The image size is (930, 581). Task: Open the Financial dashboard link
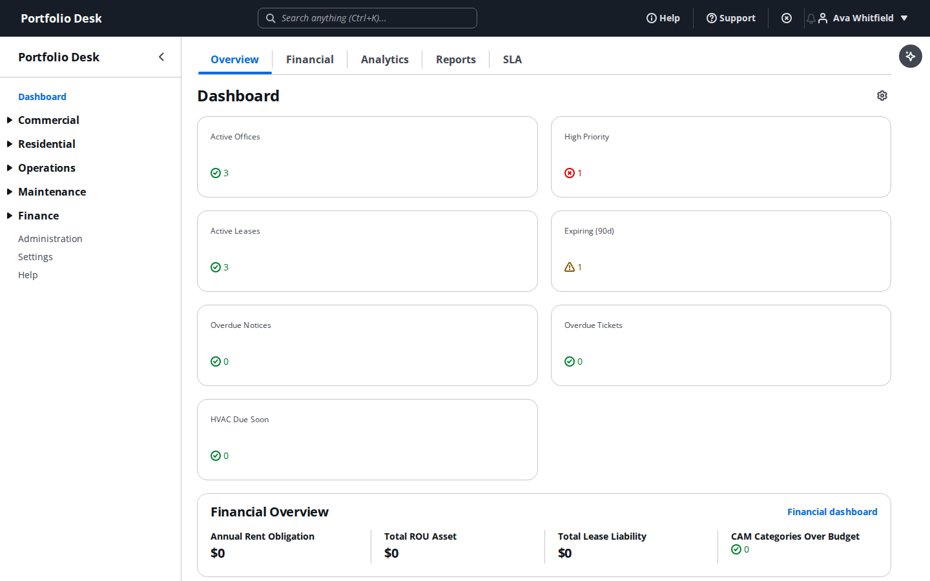tap(832, 512)
